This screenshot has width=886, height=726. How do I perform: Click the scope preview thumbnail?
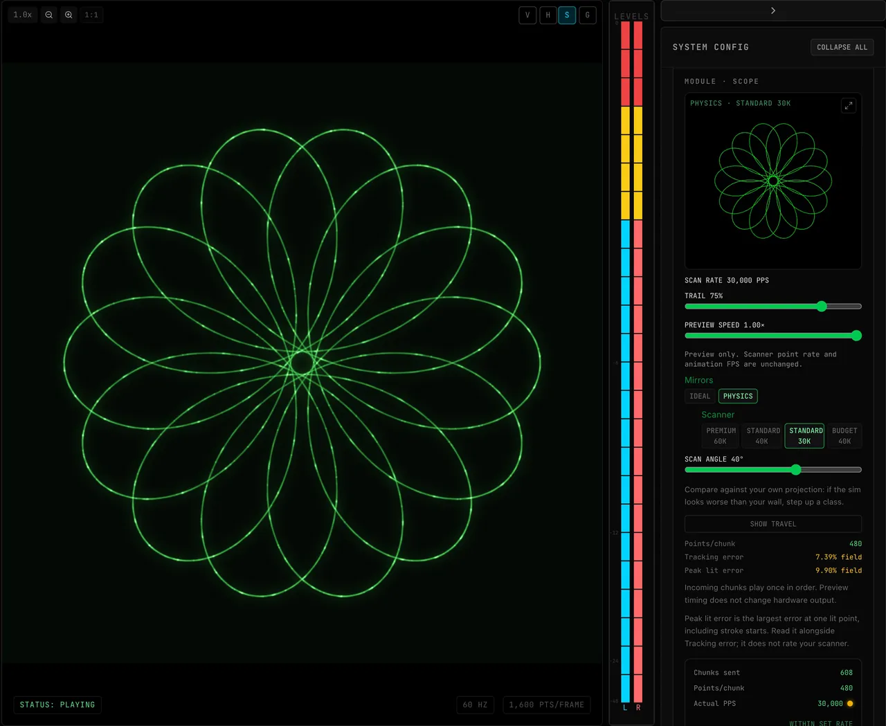[x=773, y=181]
